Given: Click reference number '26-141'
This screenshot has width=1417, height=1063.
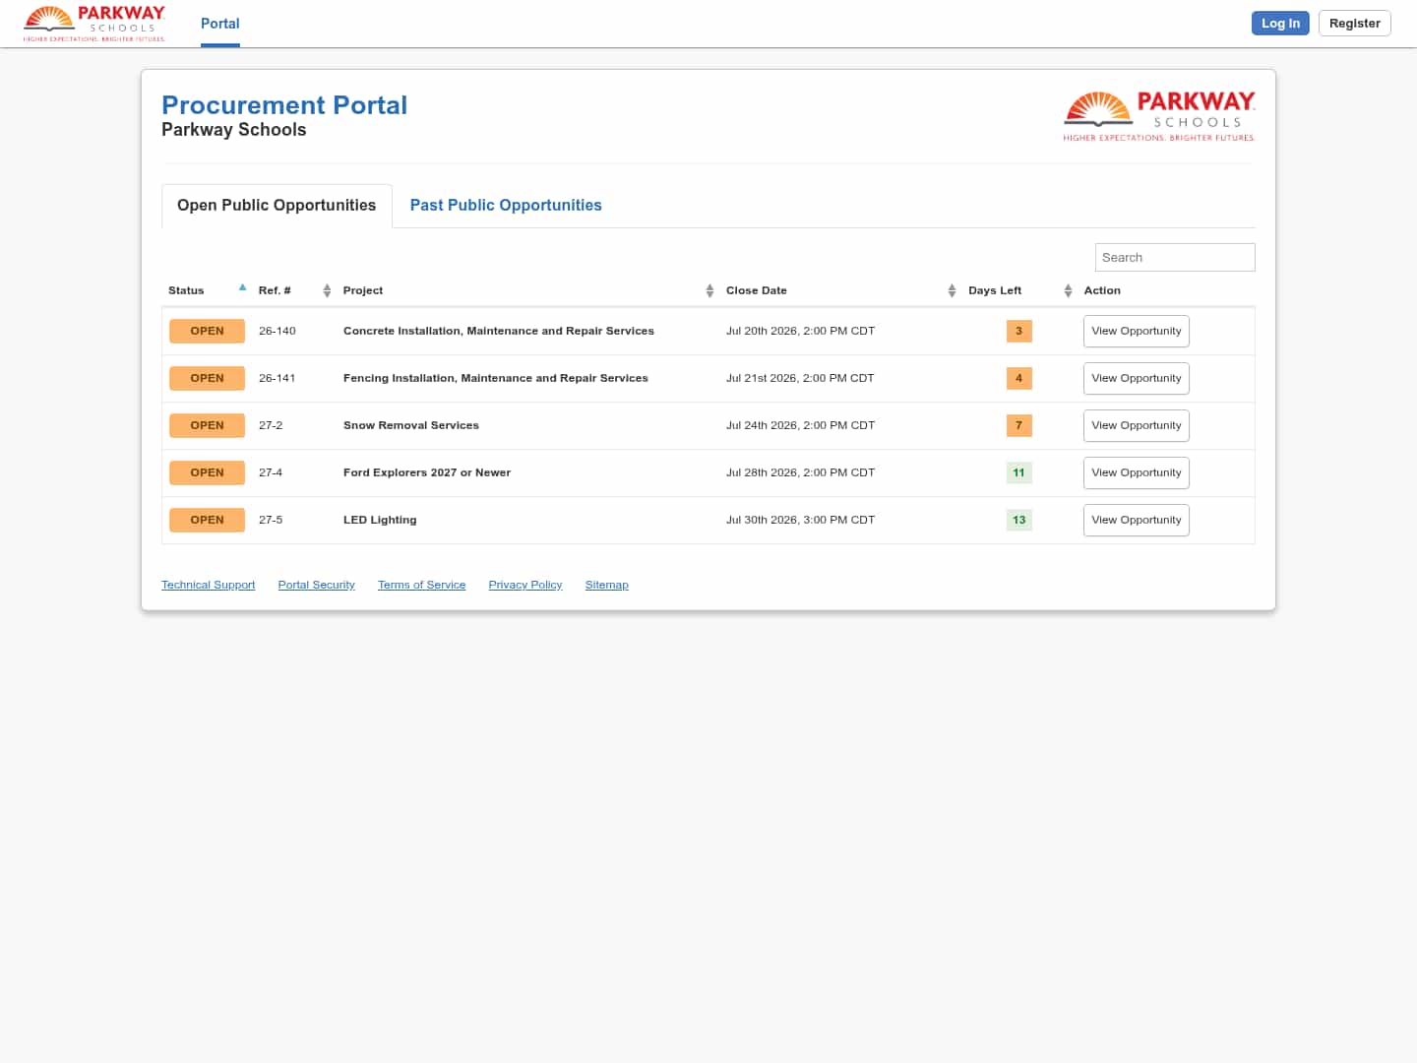Looking at the screenshot, I should [277, 378].
